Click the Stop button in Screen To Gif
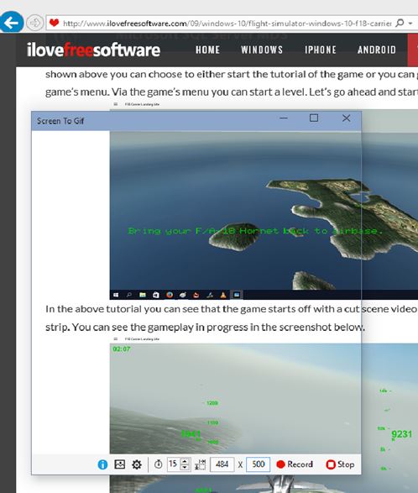The width and height of the screenshot is (418, 493). pos(341,464)
